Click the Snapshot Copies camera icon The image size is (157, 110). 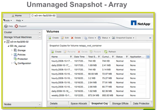click(113, 38)
